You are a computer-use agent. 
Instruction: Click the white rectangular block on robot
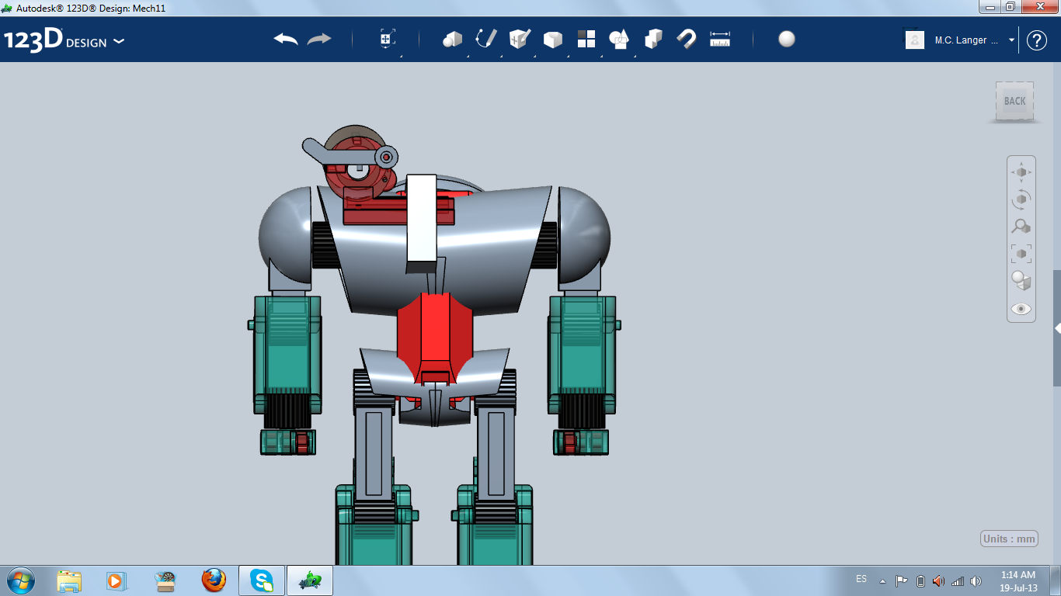pyautogui.click(x=422, y=218)
